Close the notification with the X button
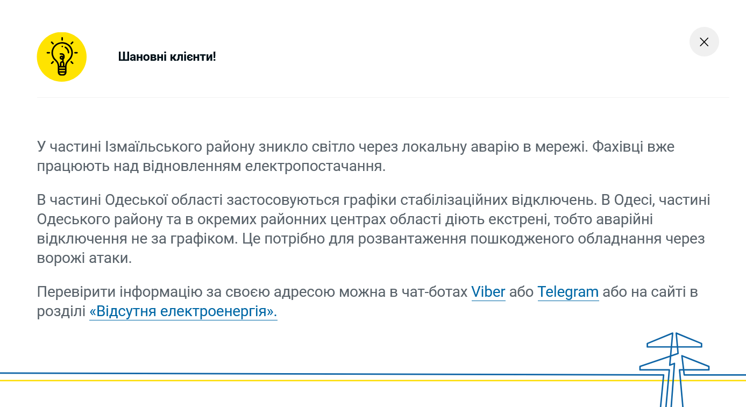 pyautogui.click(x=704, y=42)
